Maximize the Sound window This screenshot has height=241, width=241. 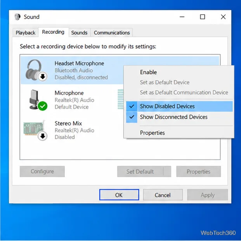[x=203, y=17]
